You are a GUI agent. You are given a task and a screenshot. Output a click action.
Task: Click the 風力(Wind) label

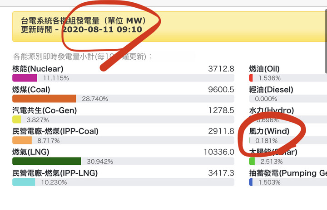(x=269, y=131)
